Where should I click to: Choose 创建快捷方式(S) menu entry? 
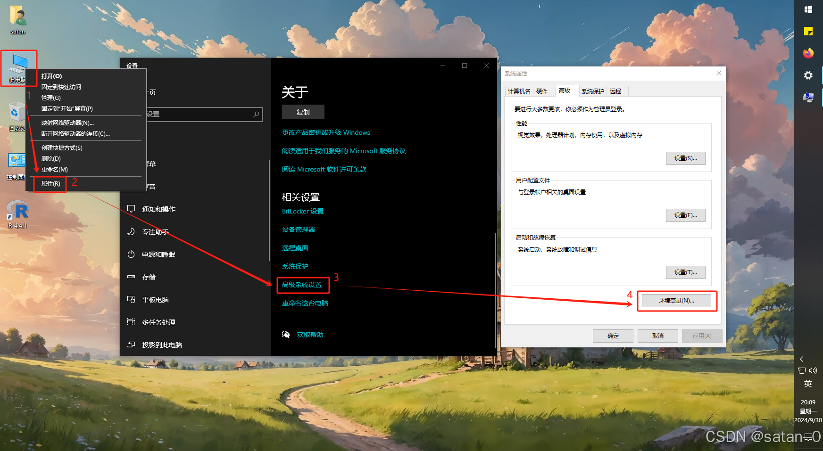(x=86, y=148)
